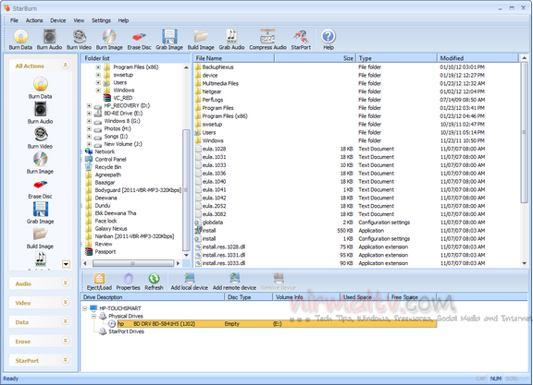The height and width of the screenshot is (385, 533).
Task: Select the install.res.1028.dll file
Action: coord(224,247)
